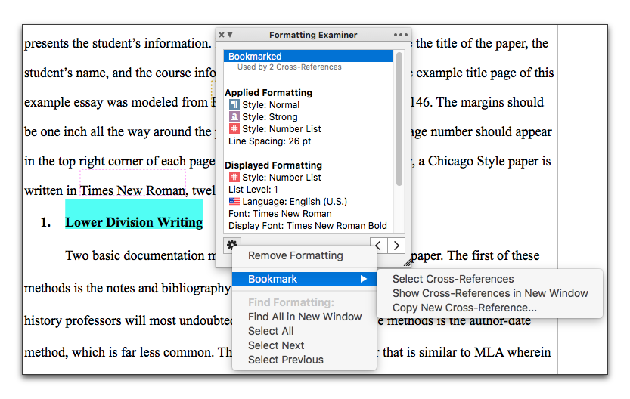Click the palette resize grip corner
This screenshot has width=630, height=399.
(x=407, y=262)
